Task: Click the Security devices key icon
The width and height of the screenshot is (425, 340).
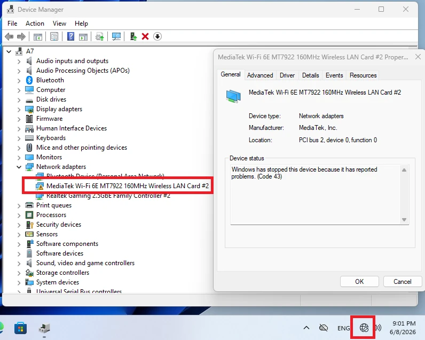Action: tap(29, 225)
